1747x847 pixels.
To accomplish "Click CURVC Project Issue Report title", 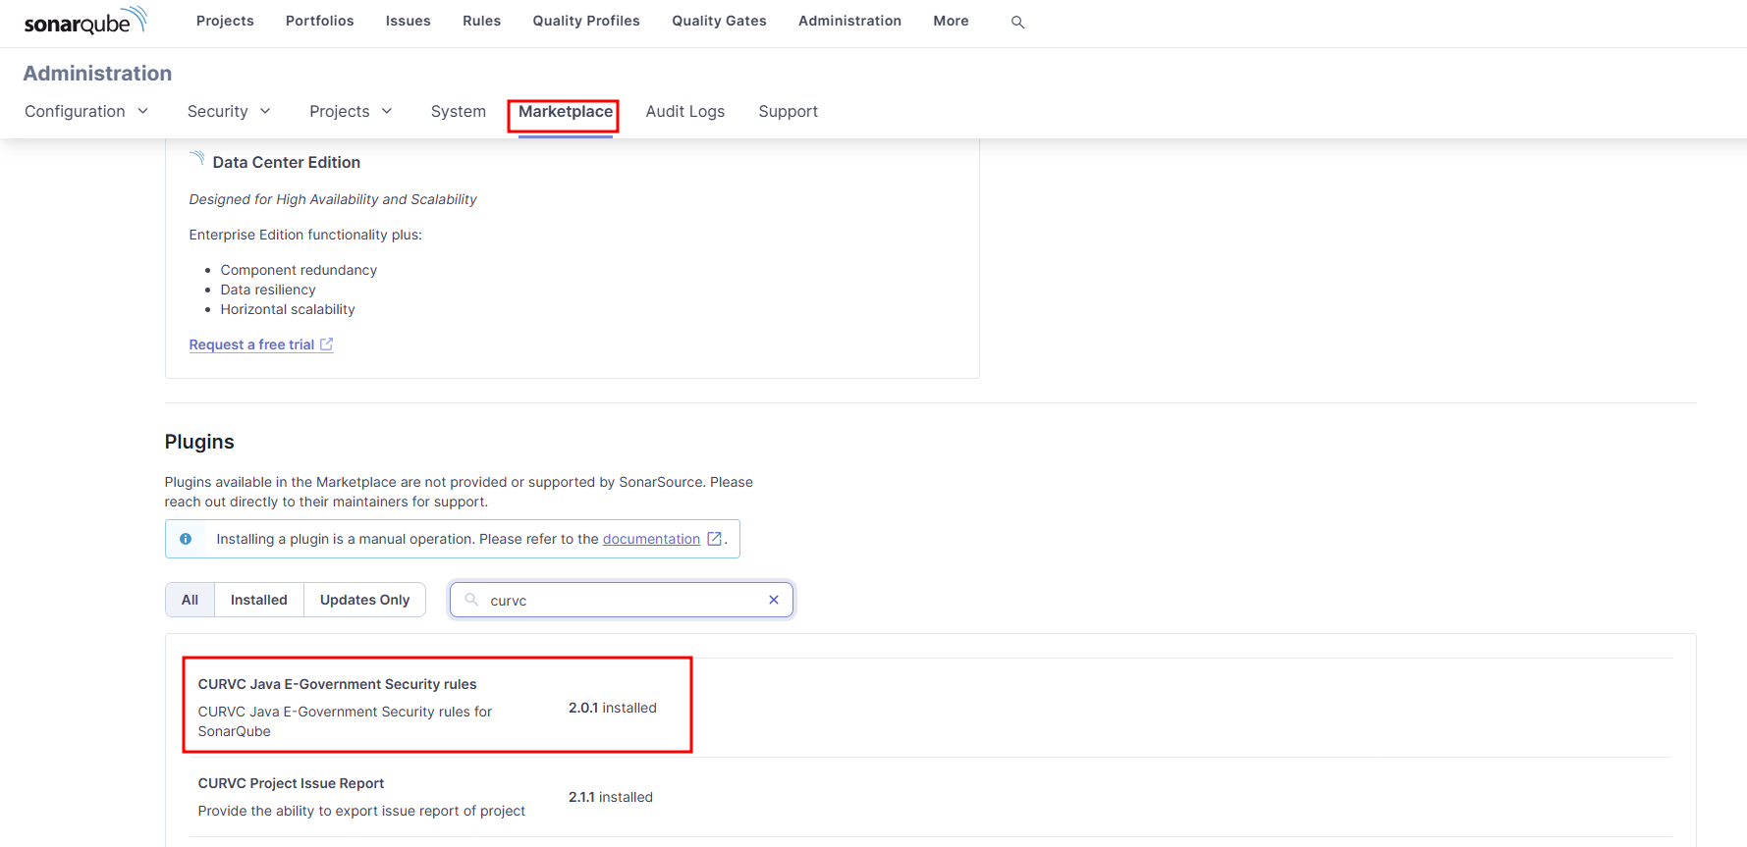I will [291, 783].
